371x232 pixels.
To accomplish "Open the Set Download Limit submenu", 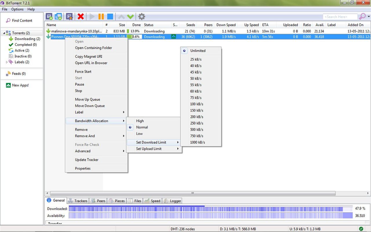I will coord(154,142).
